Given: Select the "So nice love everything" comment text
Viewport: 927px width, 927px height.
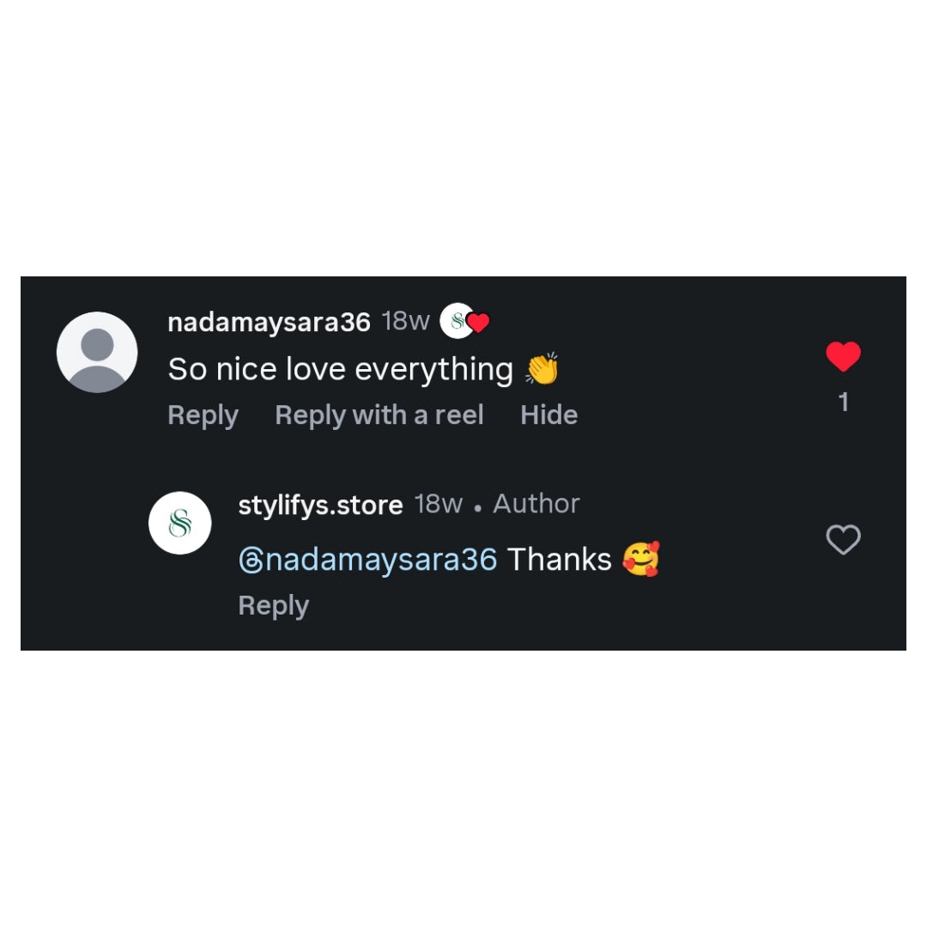Looking at the screenshot, I should pos(341,369).
